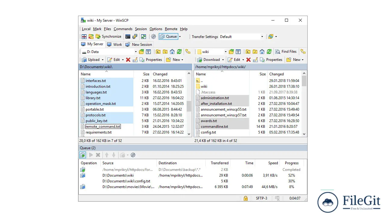The image size is (386, 217).
Task: Expand the remote panel Edit dropdown arrow
Action: tap(243, 60)
